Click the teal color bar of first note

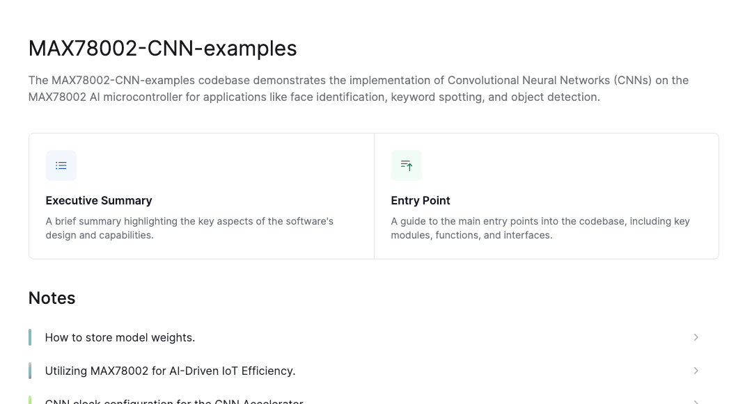[30, 337]
